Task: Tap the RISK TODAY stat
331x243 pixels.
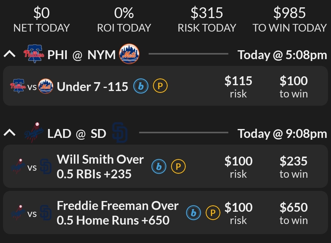Action: pos(207,20)
